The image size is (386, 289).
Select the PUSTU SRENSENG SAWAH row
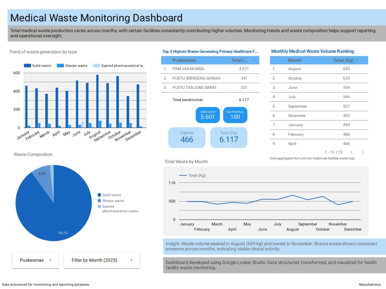tap(210, 78)
